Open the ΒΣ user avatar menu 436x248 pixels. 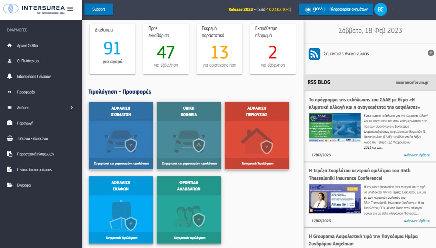pos(381,9)
